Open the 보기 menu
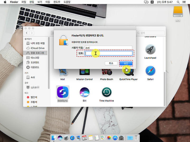This screenshot has height=142, width=190. click(x=40, y=2)
